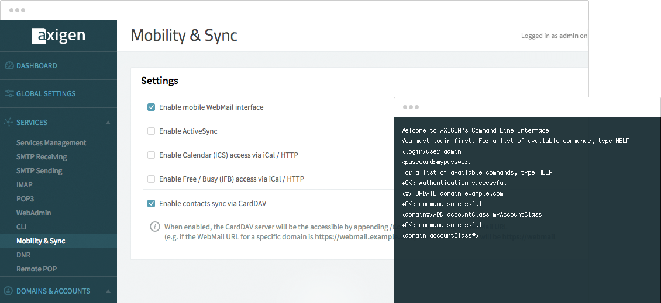
Task: Click the CardDAV info icon
Action: [154, 227]
